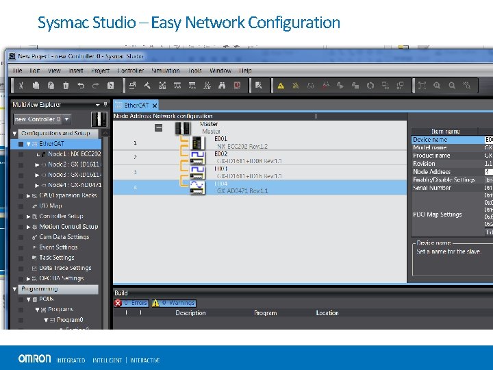This screenshot has height=370, width=493.
Task: Click the Copy icon in the toolbar
Action: pyautogui.click(x=36, y=86)
